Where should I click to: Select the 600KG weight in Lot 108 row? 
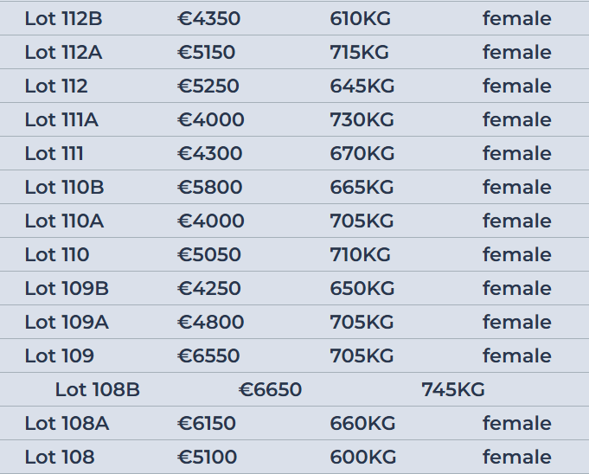(x=362, y=457)
